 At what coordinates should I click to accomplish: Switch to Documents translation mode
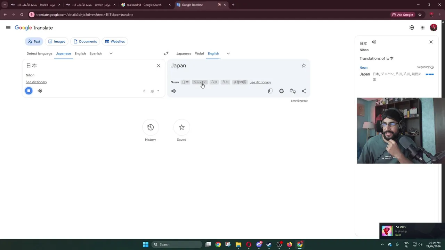click(85, 42)
